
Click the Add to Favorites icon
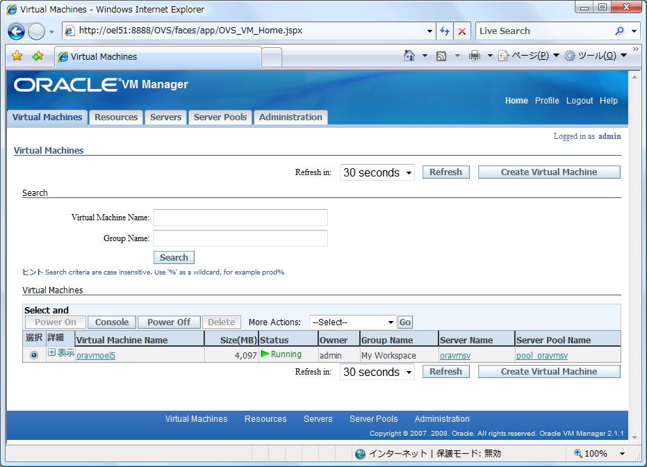pyautogui.click(x=38, y=56)
